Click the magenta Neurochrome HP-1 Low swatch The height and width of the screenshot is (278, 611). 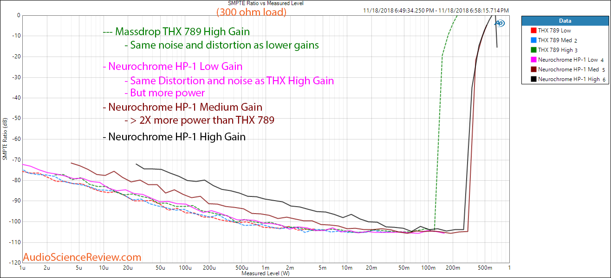[534, 60]
